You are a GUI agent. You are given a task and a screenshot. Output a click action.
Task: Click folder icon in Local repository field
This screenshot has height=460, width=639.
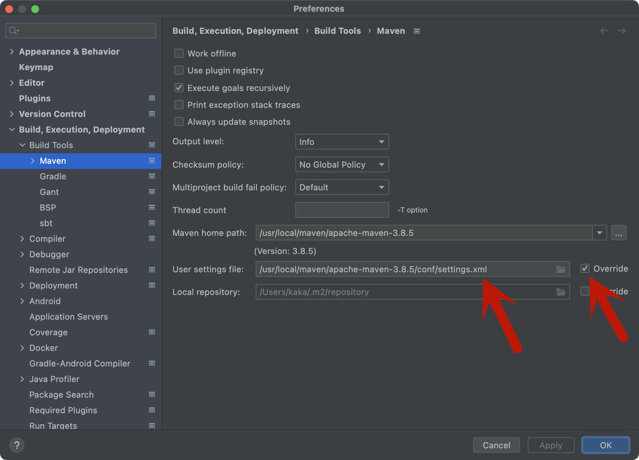click(561, 292)
